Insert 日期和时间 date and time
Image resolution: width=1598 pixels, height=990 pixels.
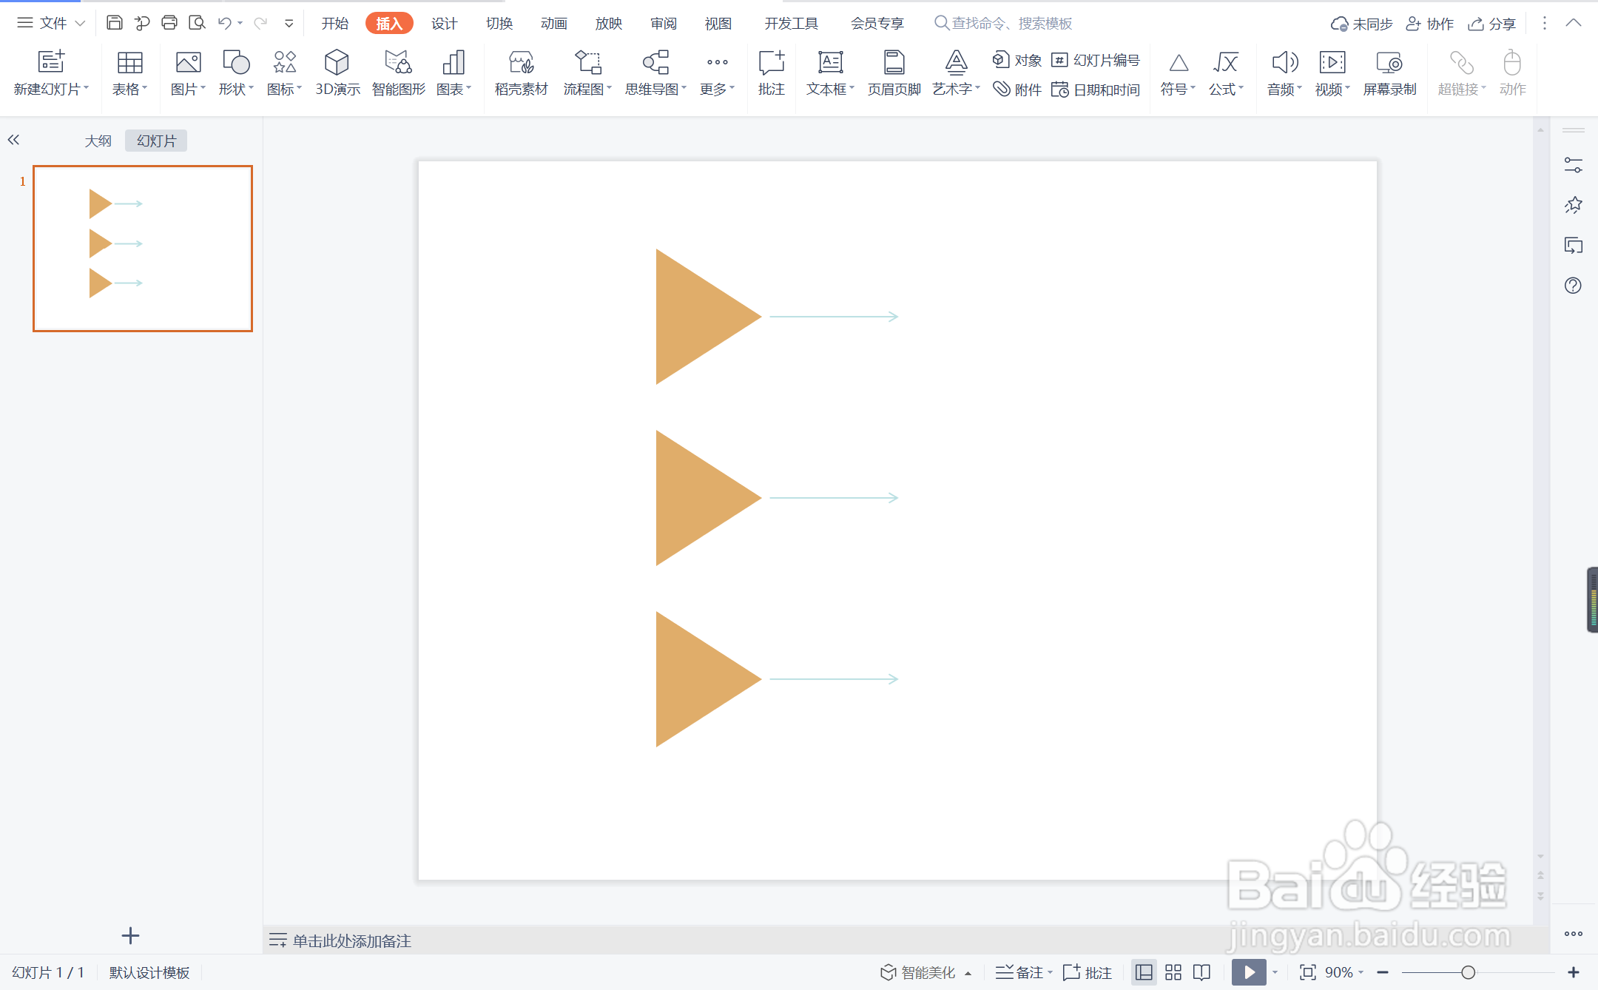[x=1096, y=90]
